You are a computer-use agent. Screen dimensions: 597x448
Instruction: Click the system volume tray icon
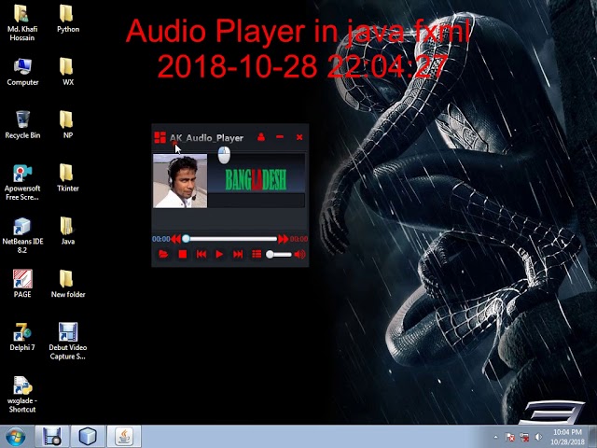click(538, 437)
